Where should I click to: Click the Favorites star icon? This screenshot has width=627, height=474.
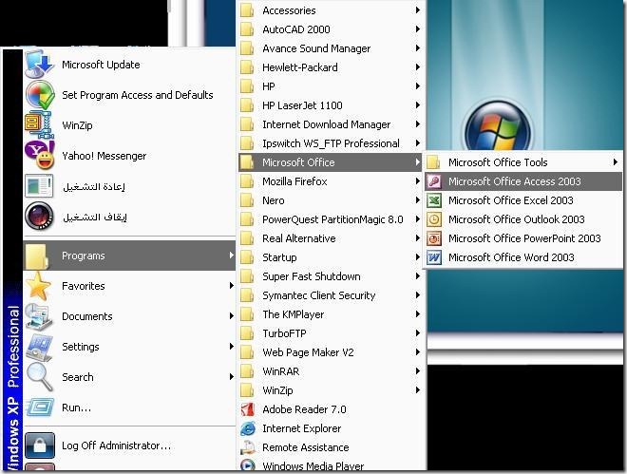click(x=38, y=286)
